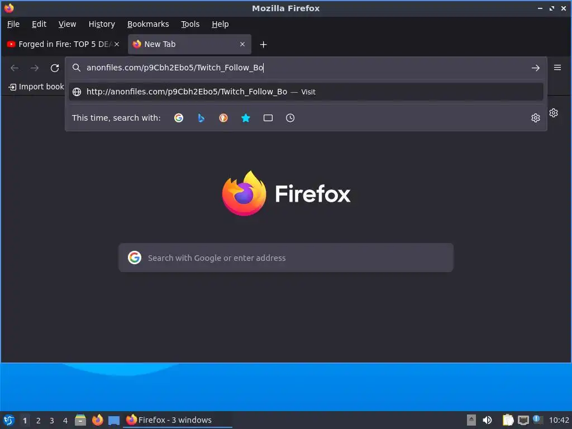Screen dimensions: 572x429
Task: Open the Firefox hamburger application menu
Action: (557, 68)
